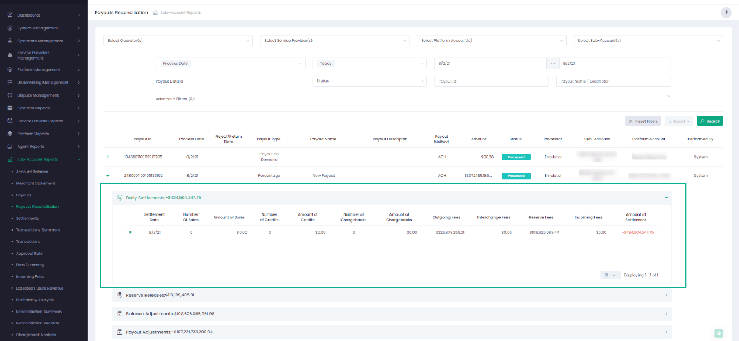Expand the 8/2/21 settlement row
The image size is (739, 341).
tap(130, 232)
